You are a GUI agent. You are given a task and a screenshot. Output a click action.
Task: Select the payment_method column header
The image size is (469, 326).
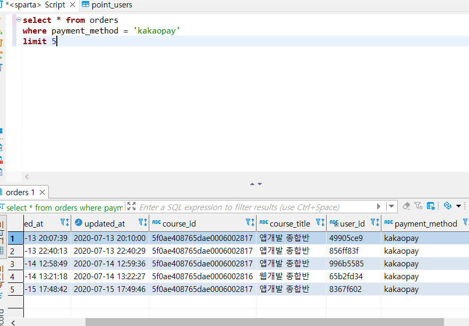tap(425, 223)
